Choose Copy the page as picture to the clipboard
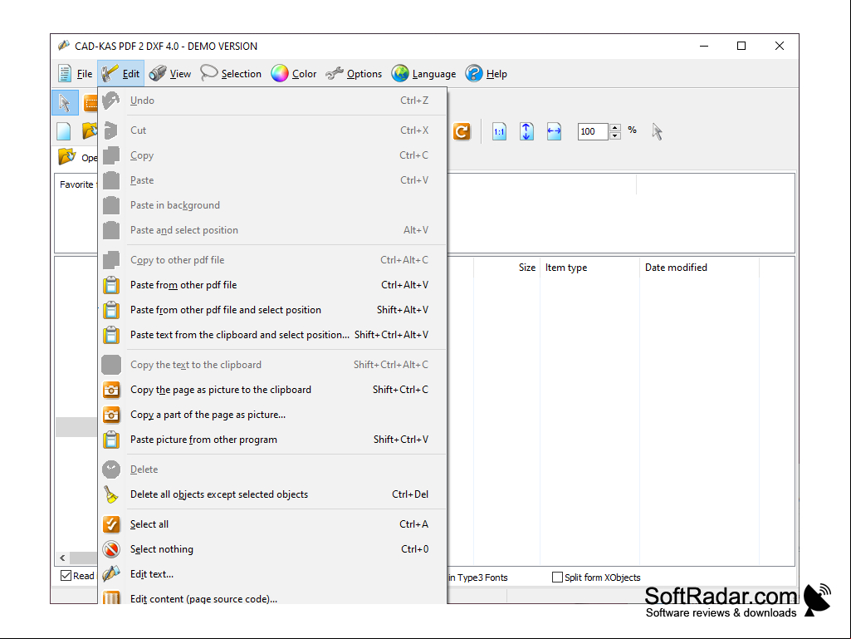This screenshot has width=851, height=639. [x=273, y=390]
